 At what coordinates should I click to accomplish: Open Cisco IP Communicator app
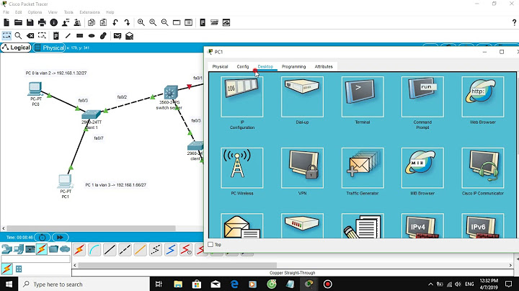pos(483,168)
